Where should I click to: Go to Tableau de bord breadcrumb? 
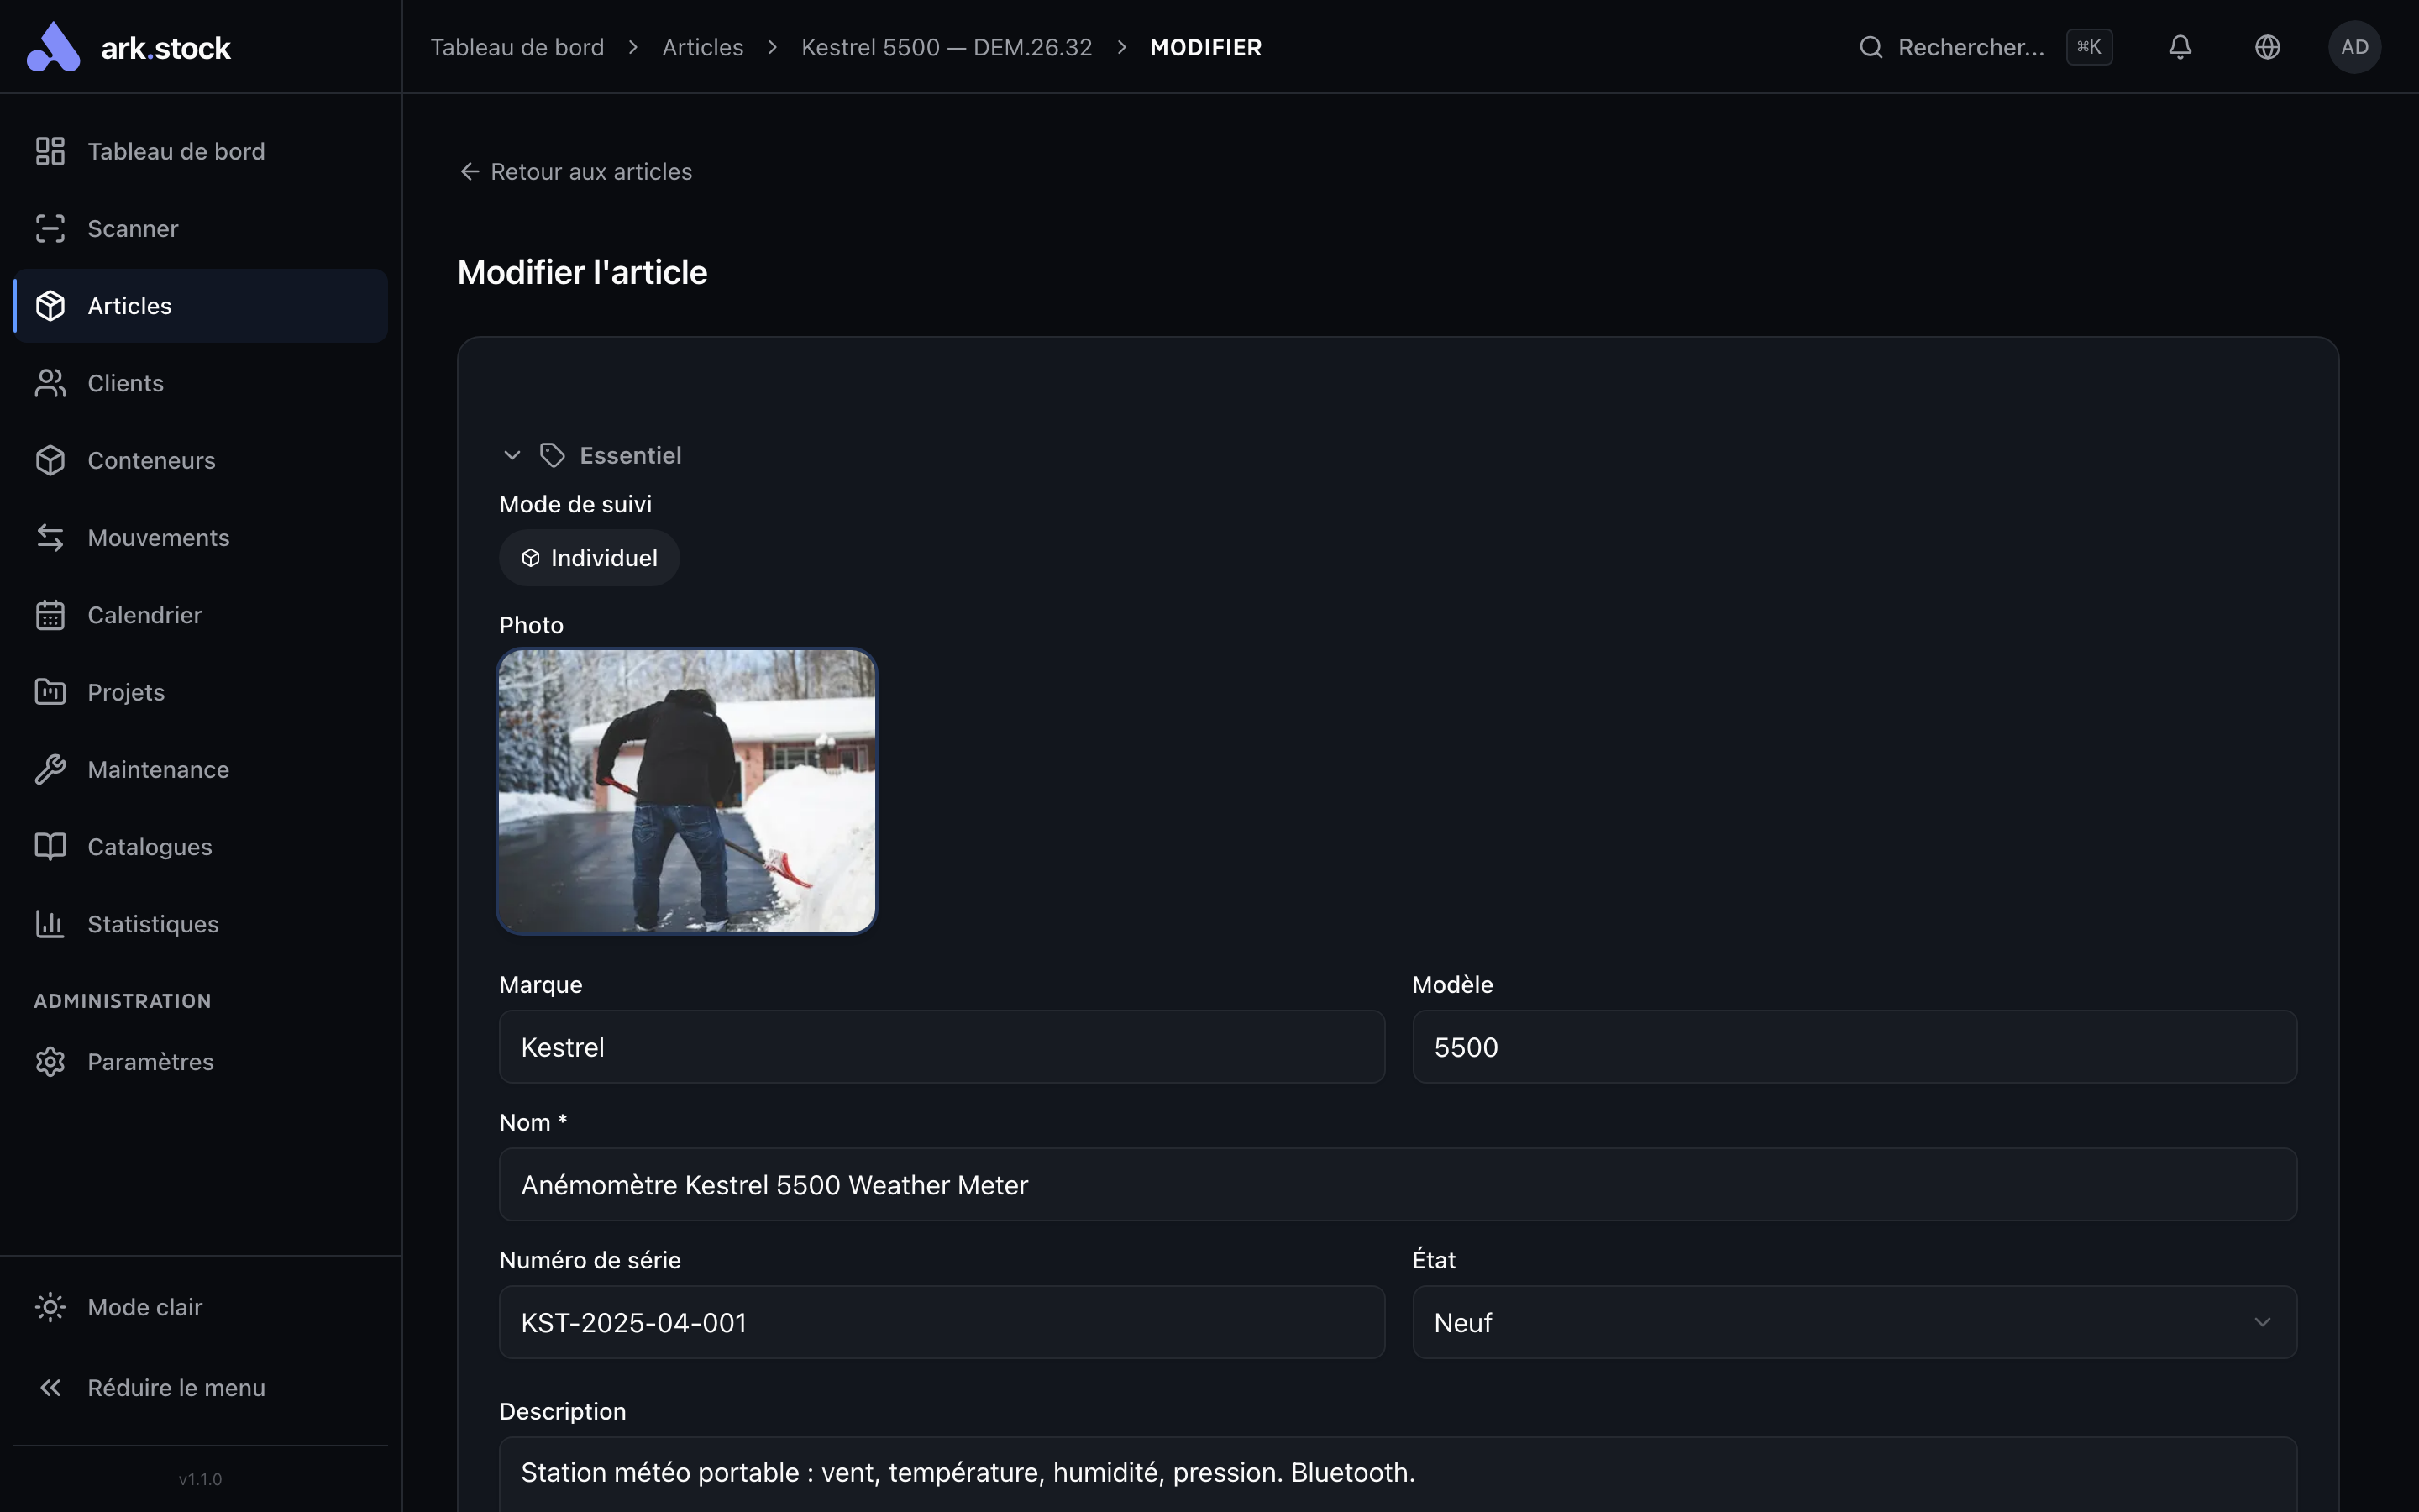click(517, 47)
